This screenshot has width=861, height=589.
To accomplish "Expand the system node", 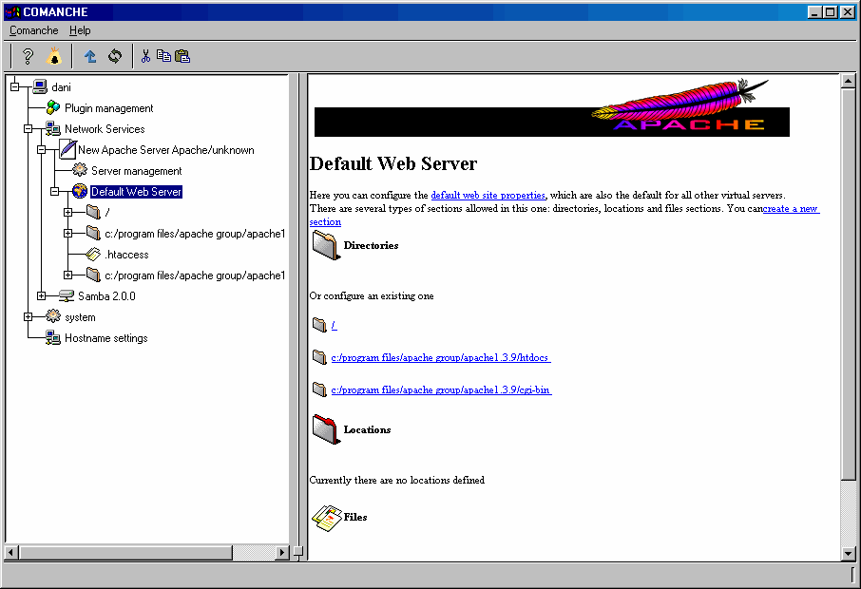I will [x=28, y=316].
